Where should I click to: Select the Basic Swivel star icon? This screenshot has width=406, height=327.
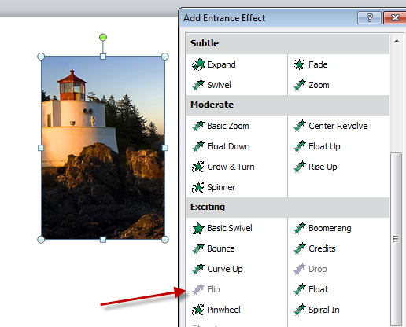coord(198,228)
